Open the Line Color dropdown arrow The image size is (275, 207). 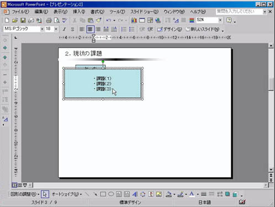point(186,194)
